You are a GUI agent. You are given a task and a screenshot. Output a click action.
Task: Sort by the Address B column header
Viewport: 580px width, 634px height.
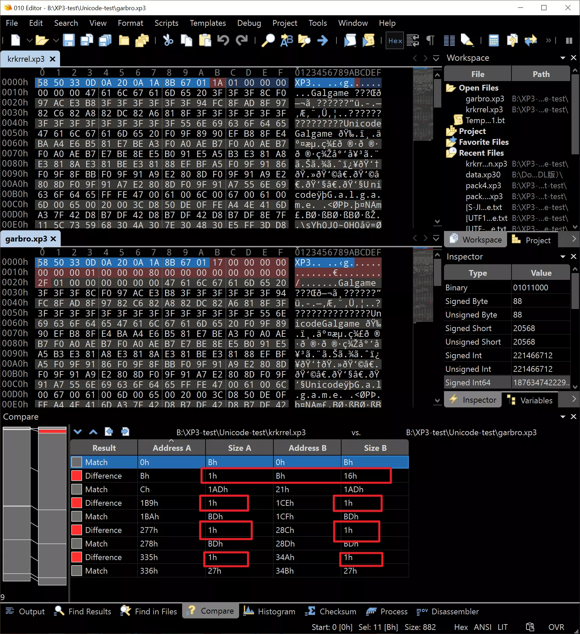coord(307,448)
